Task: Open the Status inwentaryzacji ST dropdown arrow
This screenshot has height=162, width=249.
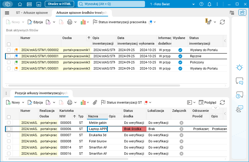Action: (x=150, y=102)
